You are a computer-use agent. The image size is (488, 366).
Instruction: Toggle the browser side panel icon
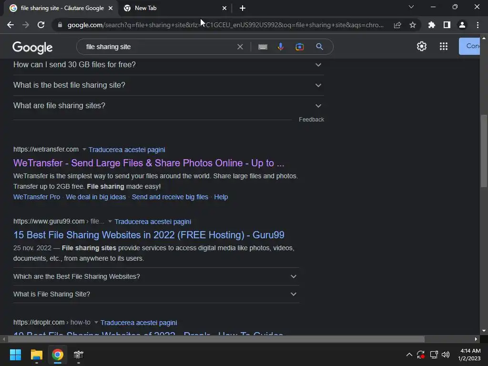[x=447, y=25]
